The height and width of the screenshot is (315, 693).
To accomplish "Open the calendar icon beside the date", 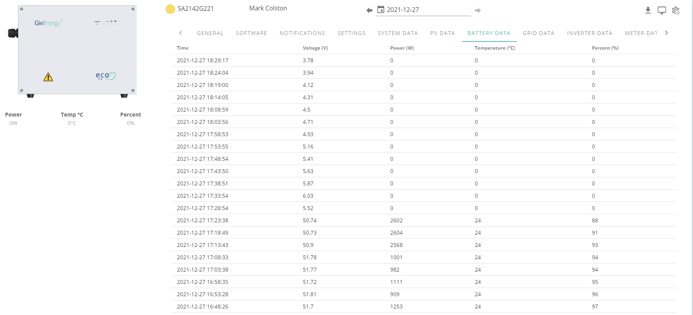I will point(381,9).
